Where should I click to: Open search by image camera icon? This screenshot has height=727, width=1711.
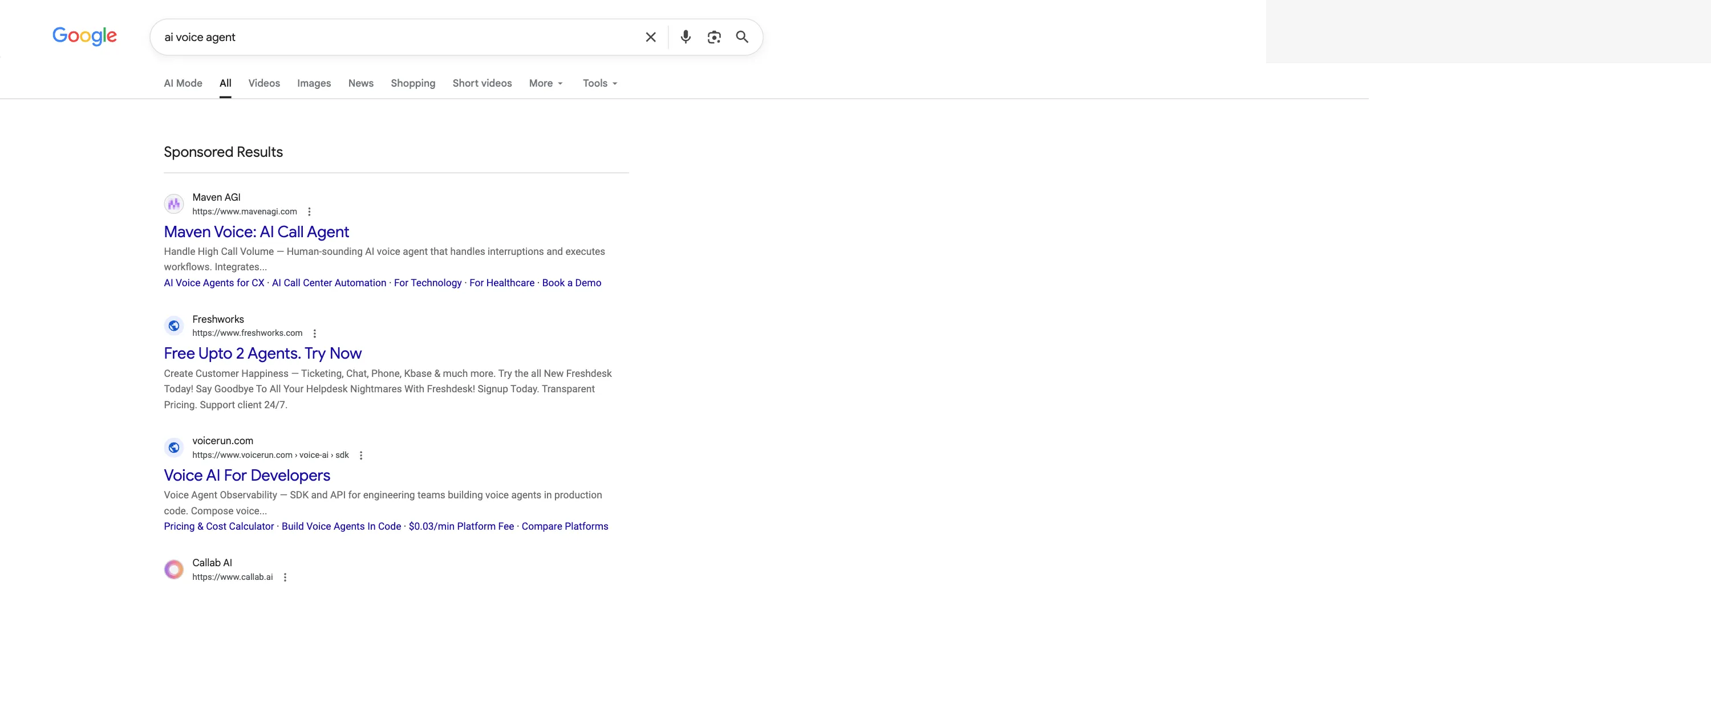coord(713,37)
